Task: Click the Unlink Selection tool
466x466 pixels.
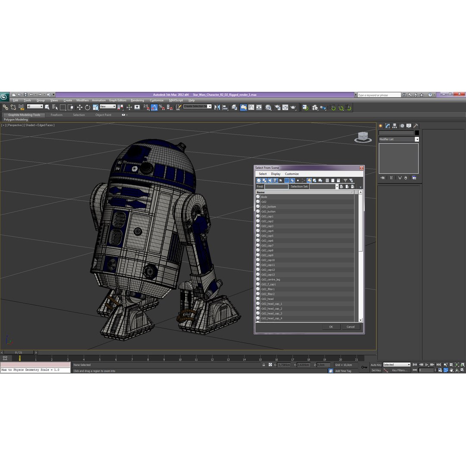Action: tap(13, 107)
